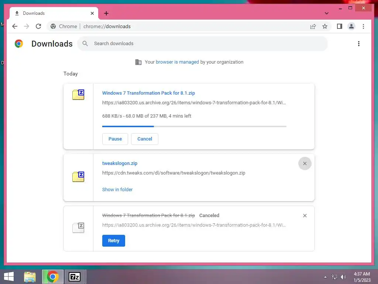Click the volume speaker tray icon
The height and width of the screenshot is (284, 378).
pos(343,277)
